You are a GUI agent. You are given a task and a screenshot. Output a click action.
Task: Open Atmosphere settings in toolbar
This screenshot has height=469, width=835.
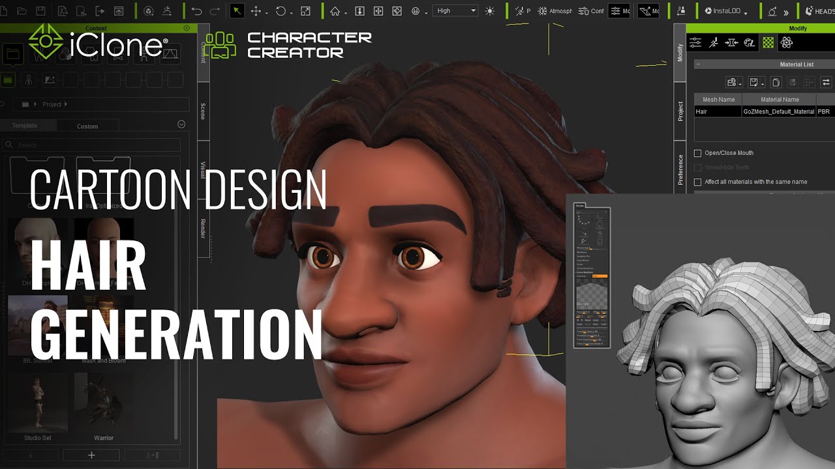[554, 11]
